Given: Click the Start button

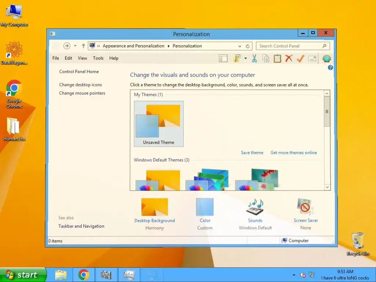Looking at the screenshot, I should coord(23,275).
